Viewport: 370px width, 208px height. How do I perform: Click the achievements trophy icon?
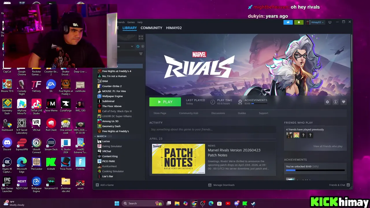[x=240, y=102]
